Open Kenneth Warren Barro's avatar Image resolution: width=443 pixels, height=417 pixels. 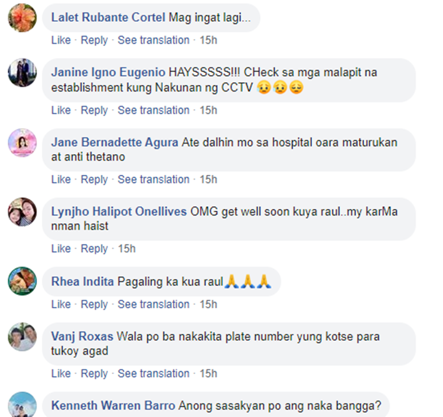pyautogui.click(x=22, y=405)
